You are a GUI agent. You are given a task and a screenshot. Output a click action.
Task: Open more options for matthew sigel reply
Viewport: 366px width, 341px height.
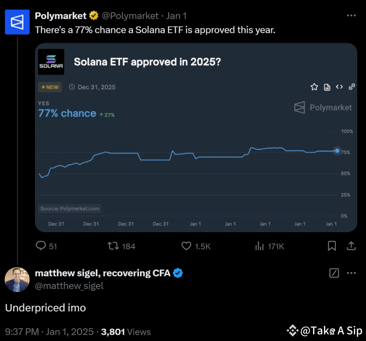351,273
